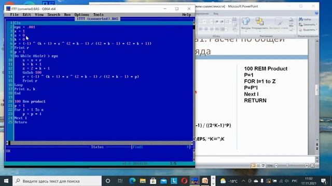The width and height of the screenshot is (332, 186).
Task: Click the decrease indent icon in PowerPoint
Action: pos(216,22)
